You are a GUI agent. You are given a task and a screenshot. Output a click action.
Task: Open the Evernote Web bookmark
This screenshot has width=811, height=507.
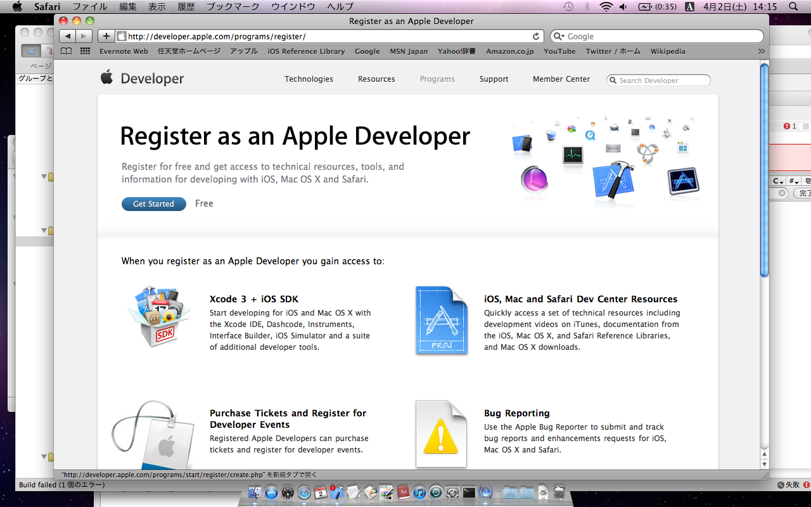[x=124, y=51]
